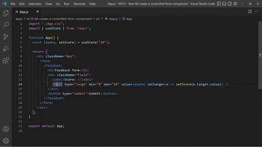The height and width of the screenshot is (147, 262).
Task: Click the 'Score:' label text
Action: [70, 80]
